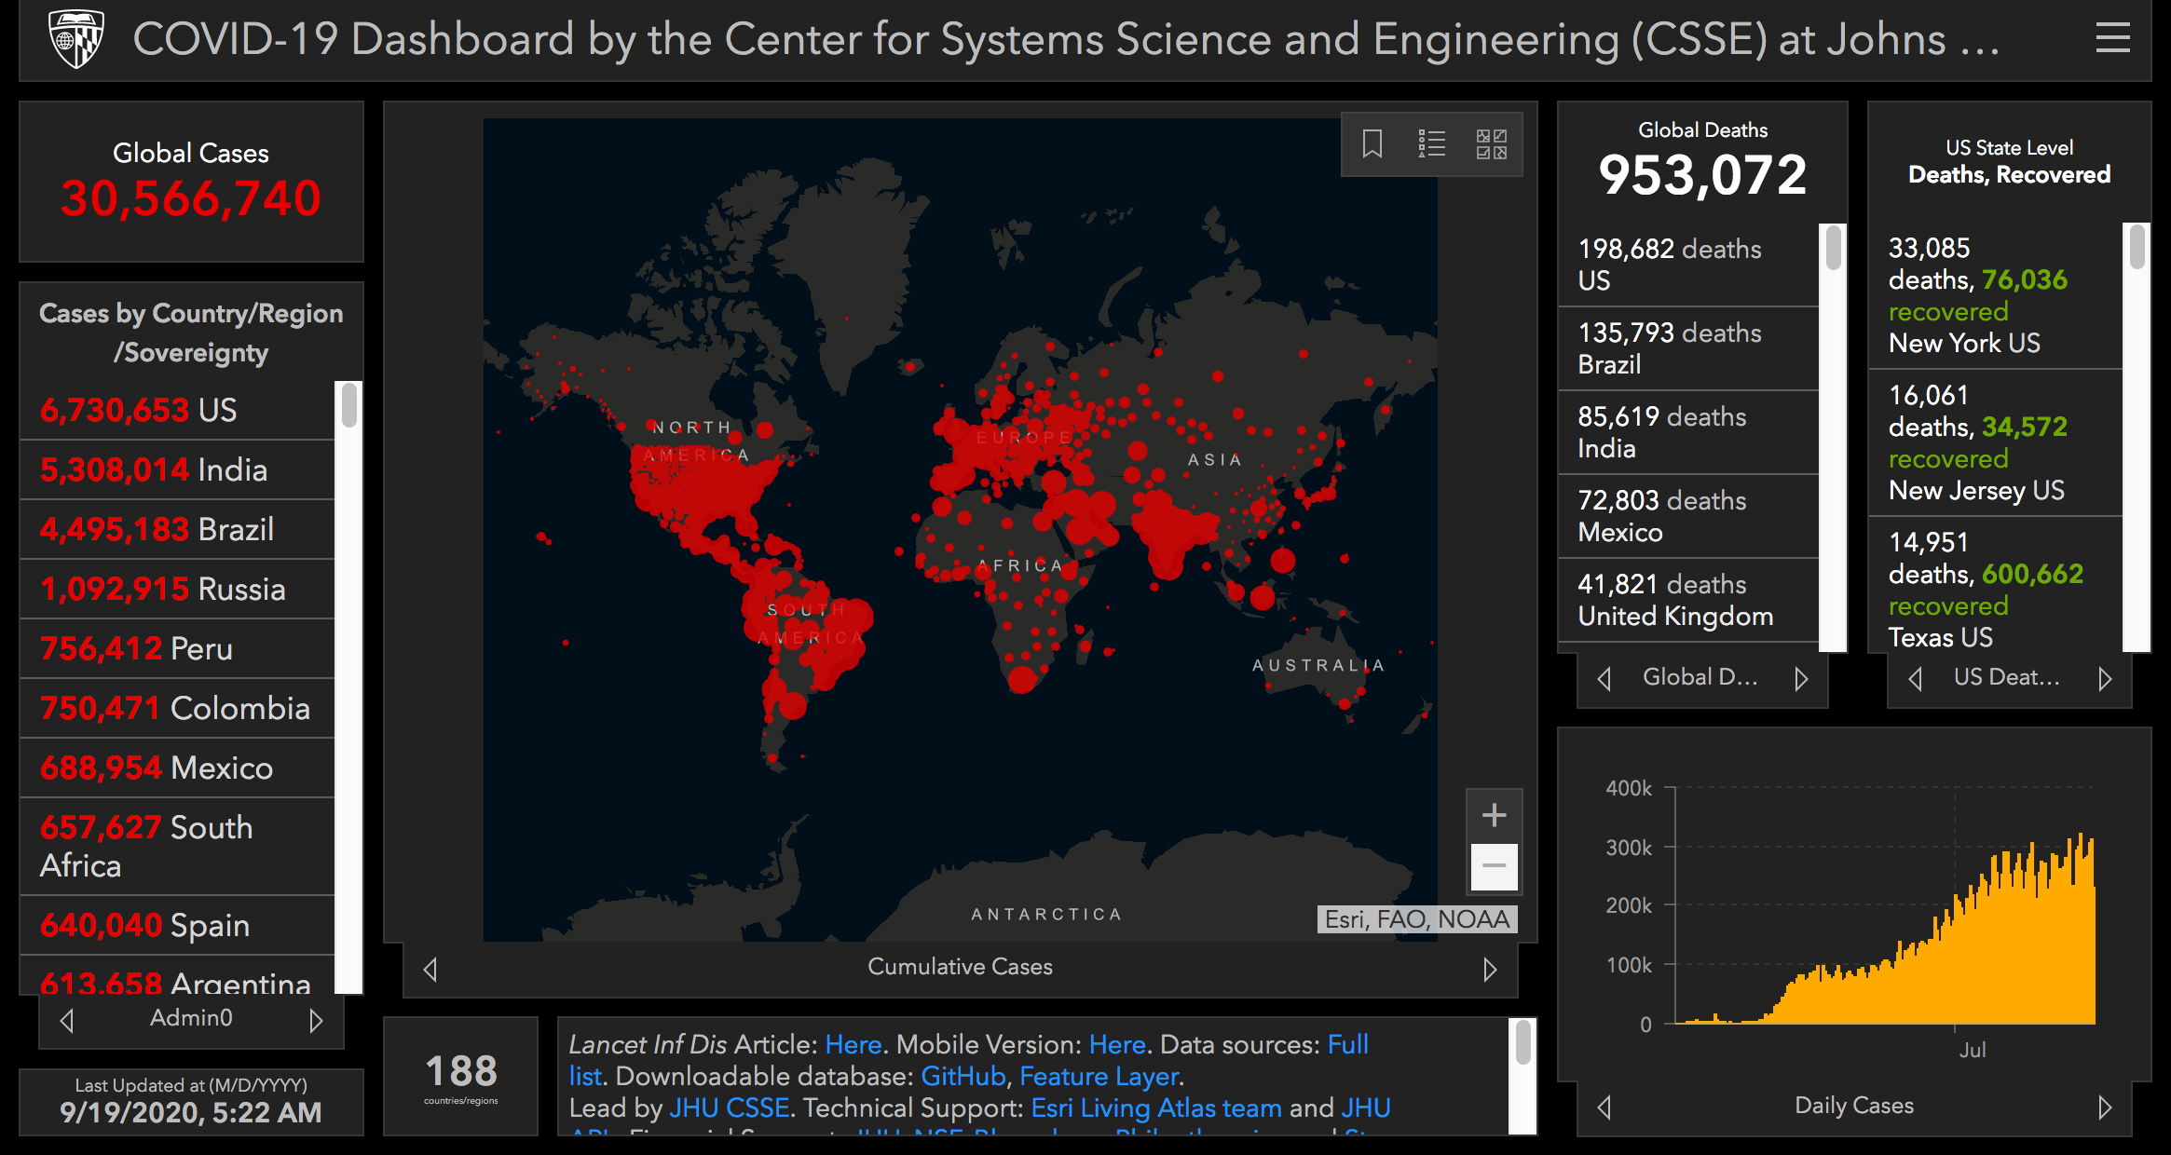Show next Global Deaths panel tab
This screenshot has height=1155, width=2171.
click(1801, 679)
